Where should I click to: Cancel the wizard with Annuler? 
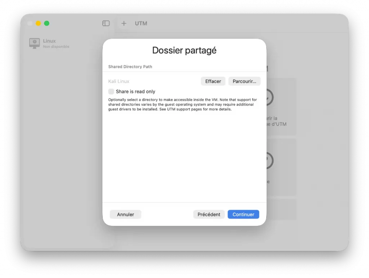pos(125,214)
